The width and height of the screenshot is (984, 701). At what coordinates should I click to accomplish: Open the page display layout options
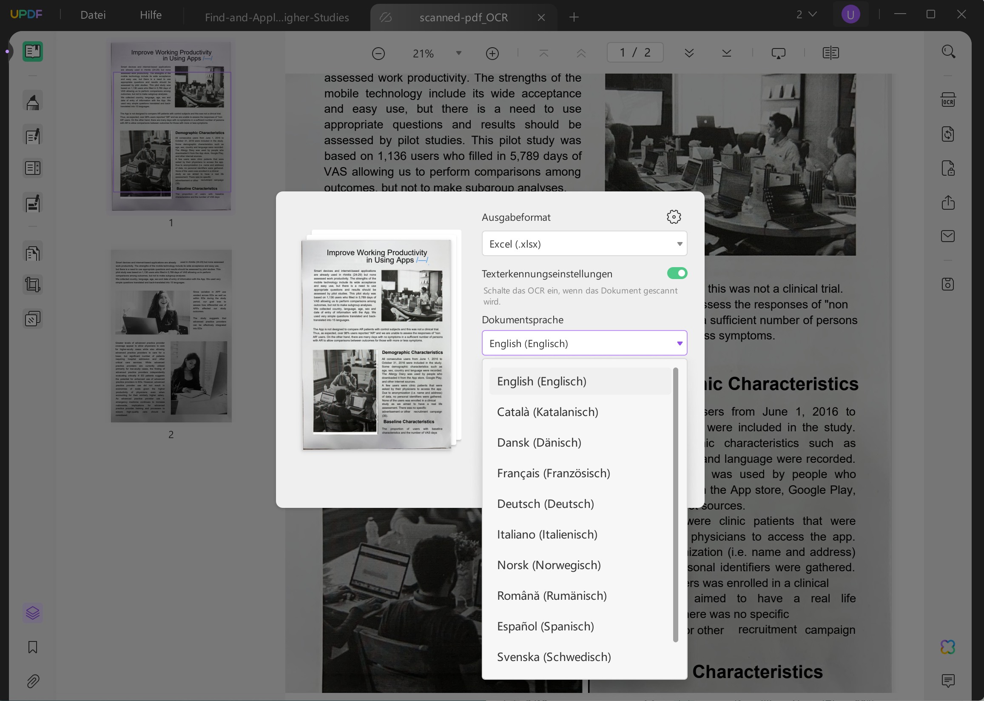(830, 54)
